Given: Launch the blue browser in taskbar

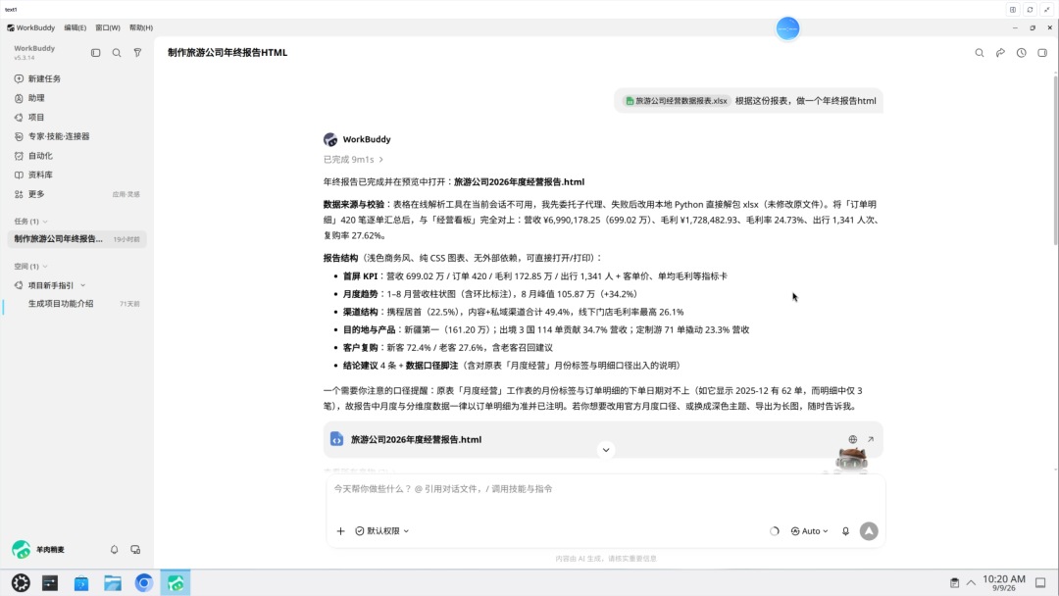Looking at the screenshot, I should pyautogui.click(x=144, y=583).
